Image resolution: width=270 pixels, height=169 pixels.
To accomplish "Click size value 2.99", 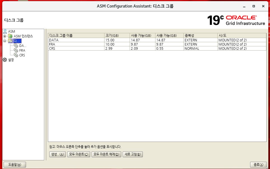I will point(117,48).
